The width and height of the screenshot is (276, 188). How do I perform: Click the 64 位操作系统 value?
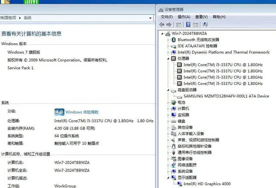pyautogui.click(x=66, y=136)
